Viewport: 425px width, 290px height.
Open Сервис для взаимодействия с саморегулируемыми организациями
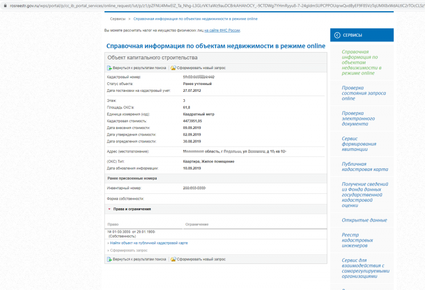click(x=365, y=268)
